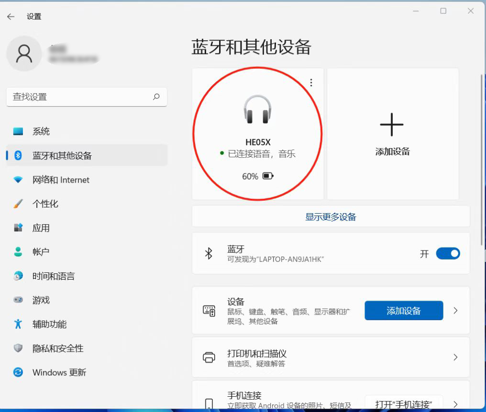Screen dimensions: 486x412
Task: Expand the 设备 row chevron
Action: pyautogui.click(x=455, y=311)
